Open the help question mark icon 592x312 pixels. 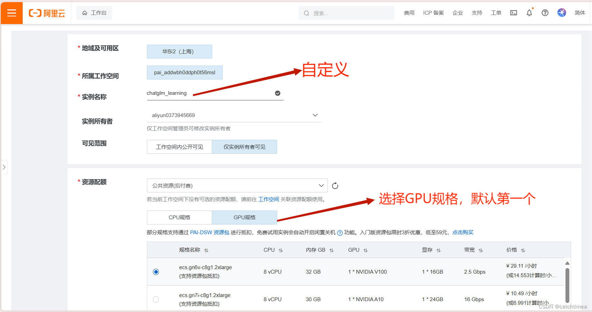point(545,13)
